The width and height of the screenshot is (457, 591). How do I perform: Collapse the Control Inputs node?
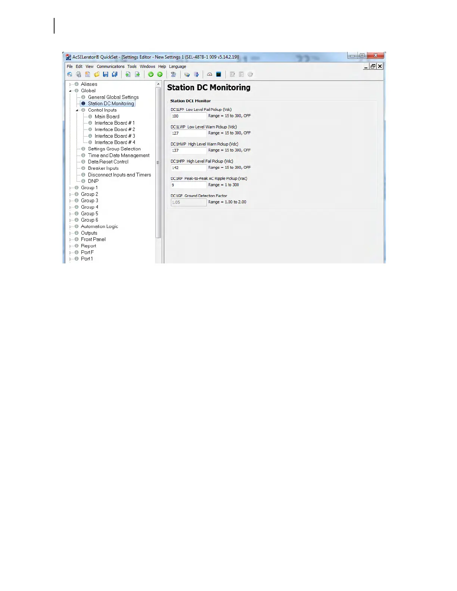77,110
